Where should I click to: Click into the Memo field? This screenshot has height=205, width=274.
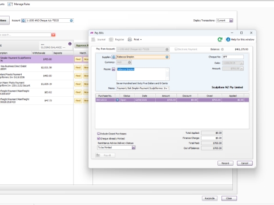143,88
